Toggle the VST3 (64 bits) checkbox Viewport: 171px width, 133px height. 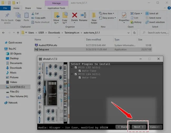click(76, 74)
